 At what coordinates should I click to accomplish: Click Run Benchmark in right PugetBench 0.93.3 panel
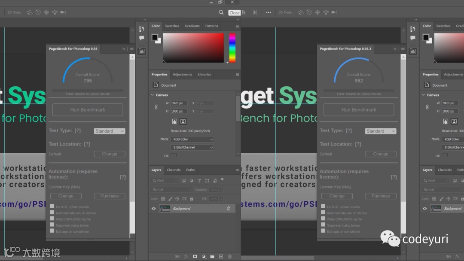click(x=359, y=109)
